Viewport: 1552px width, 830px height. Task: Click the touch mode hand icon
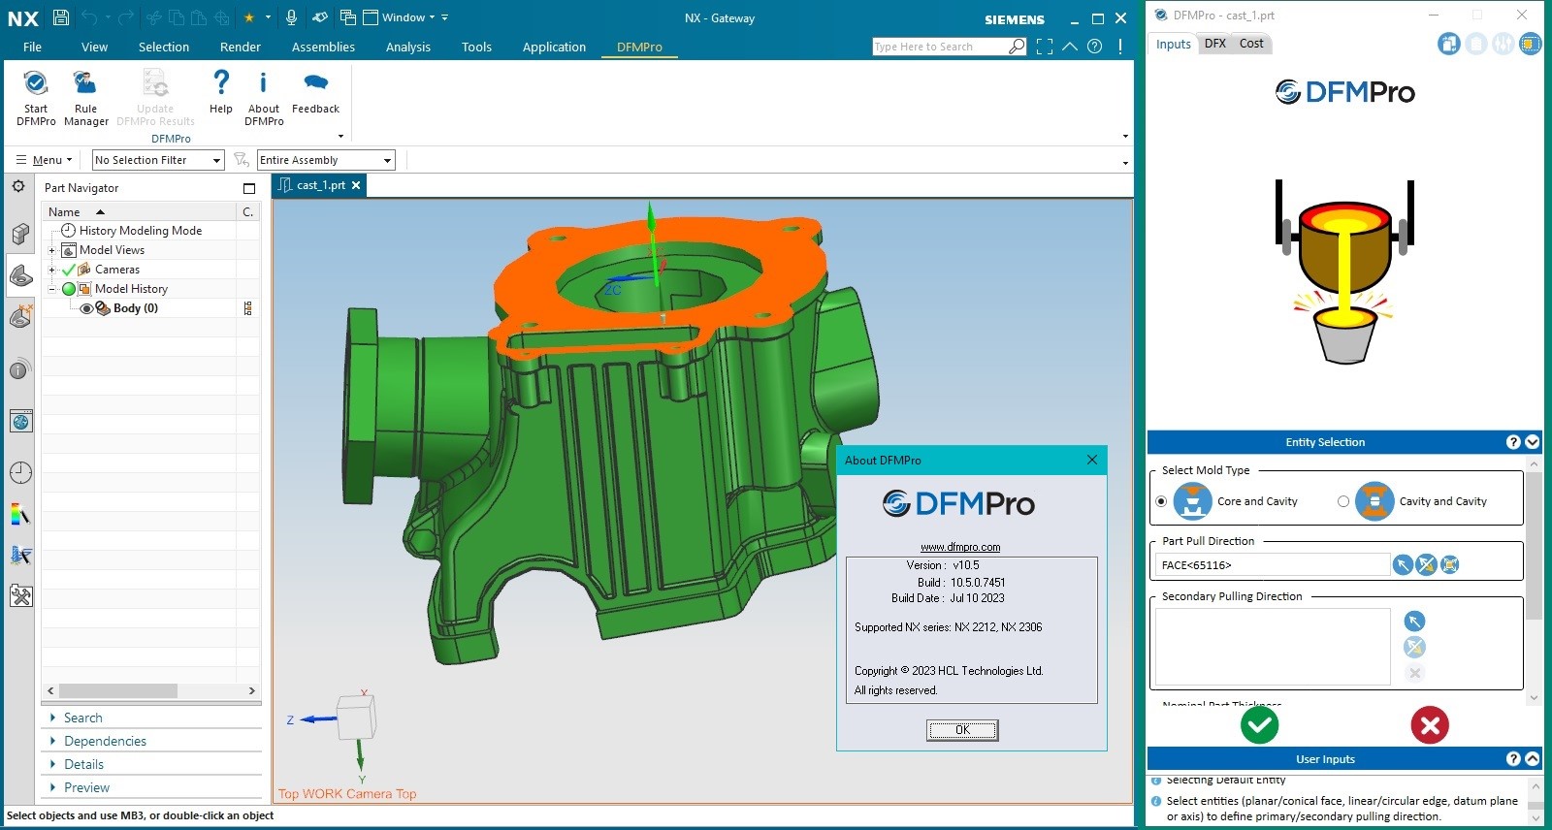click(x=319, y=17)
